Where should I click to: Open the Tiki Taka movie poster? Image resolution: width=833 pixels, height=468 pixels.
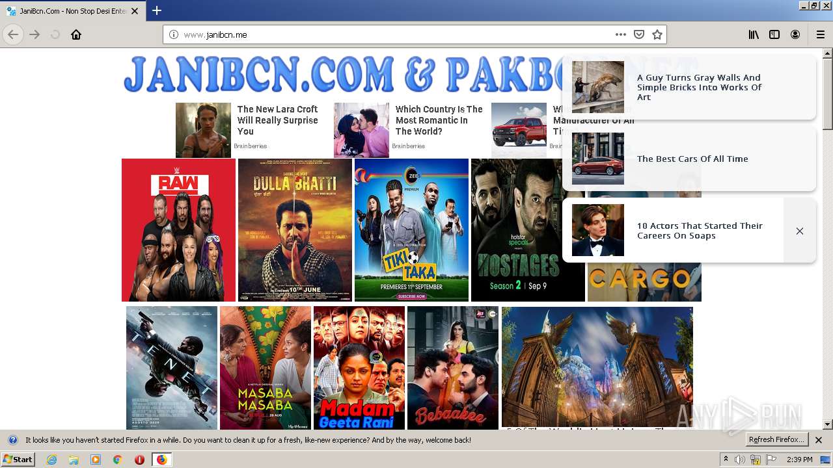[411, 230]
